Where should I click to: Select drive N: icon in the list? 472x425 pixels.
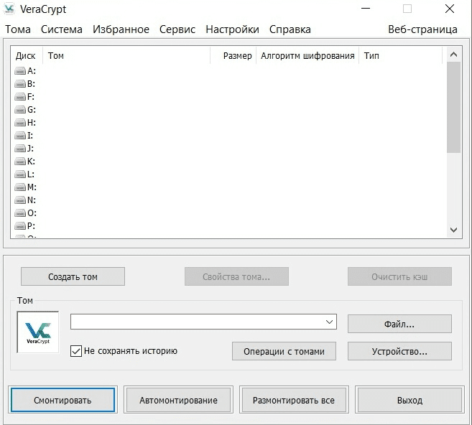(x=20, y=200)
